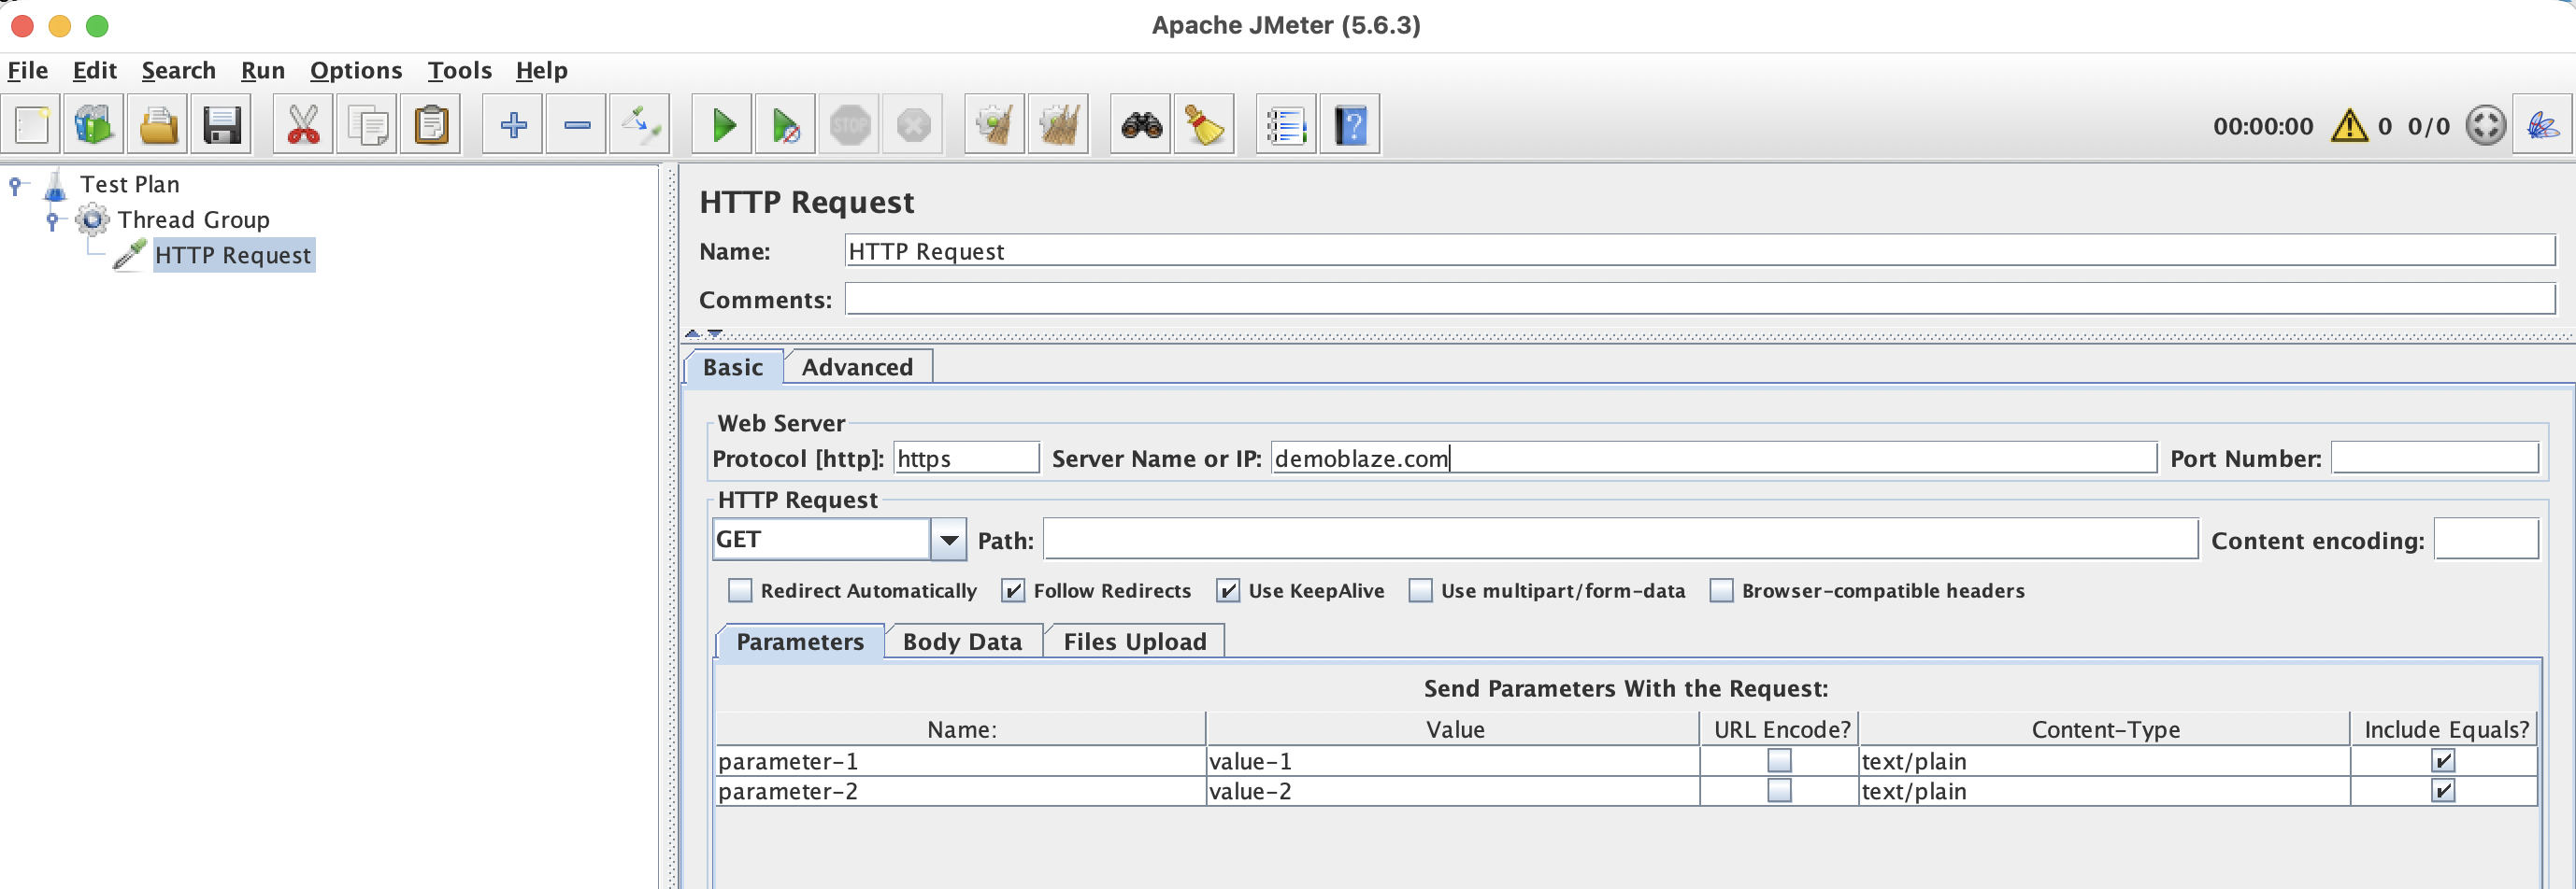2576x889 pixels.
Task: Click the Open file folder icon
Action: [159, 125]
